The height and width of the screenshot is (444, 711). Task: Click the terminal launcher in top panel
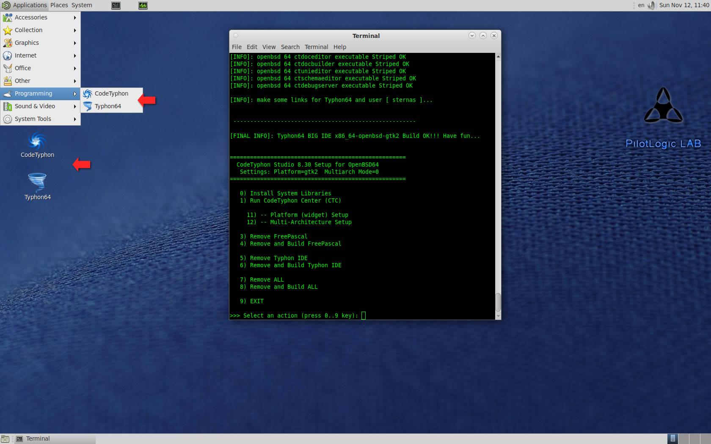116,5
